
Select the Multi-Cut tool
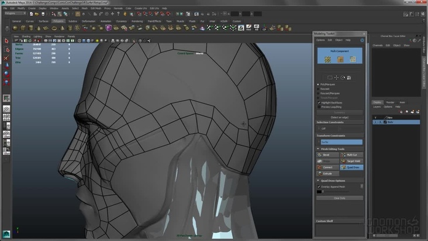coord(351,155)
